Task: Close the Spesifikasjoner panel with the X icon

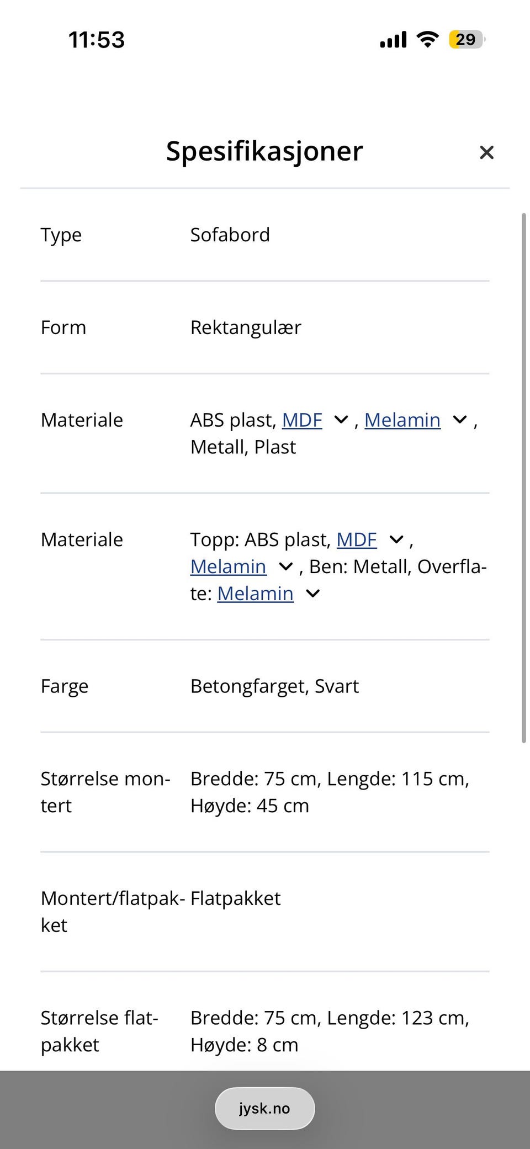Action: click(486, 152)
